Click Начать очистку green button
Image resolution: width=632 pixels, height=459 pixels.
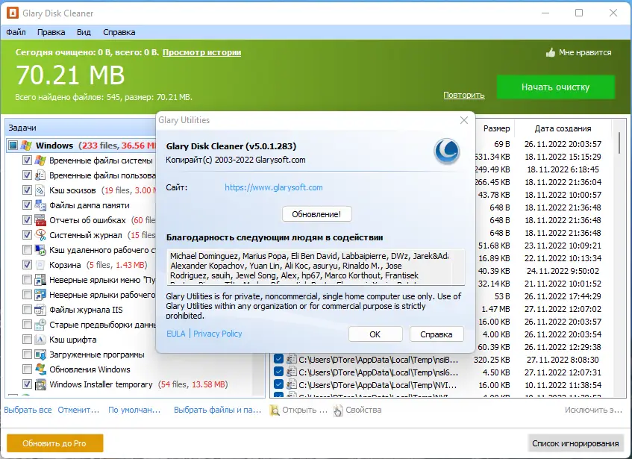(555, 87)
